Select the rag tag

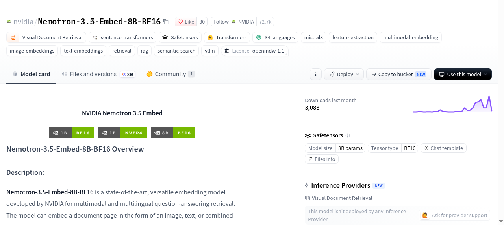tap(145, 51)
